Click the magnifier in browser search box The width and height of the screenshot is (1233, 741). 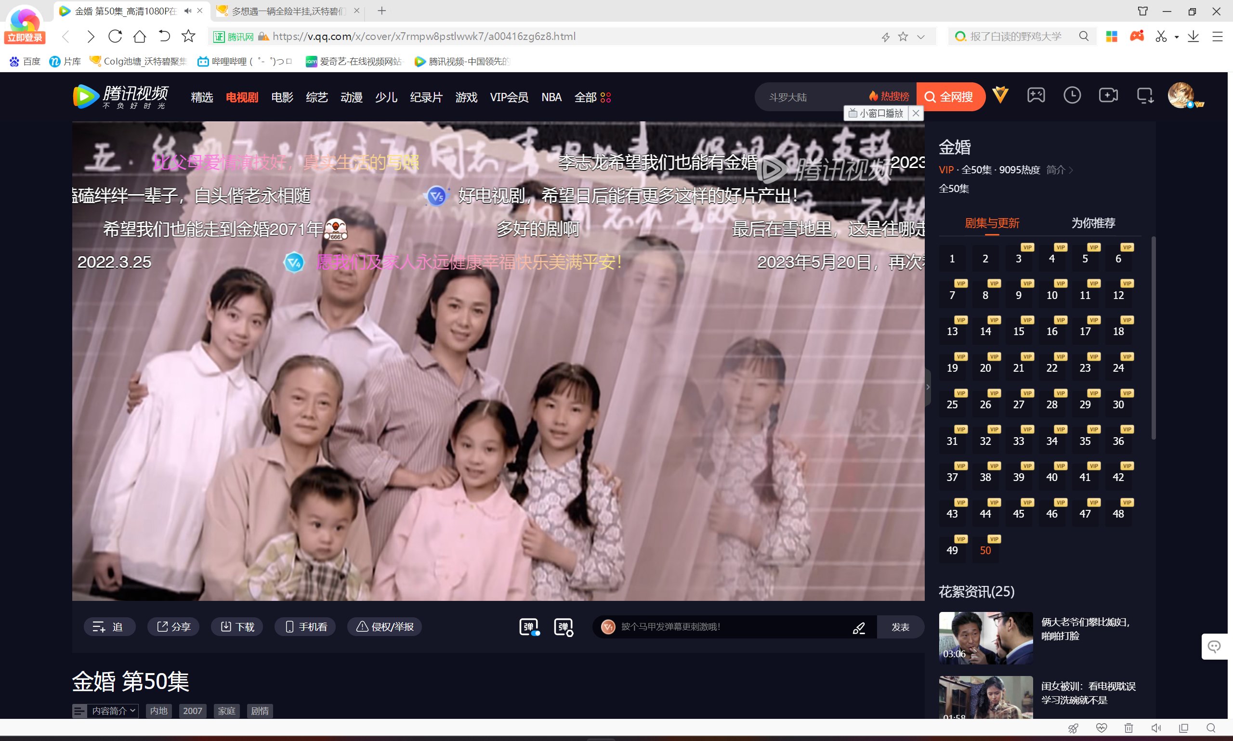1083,36
